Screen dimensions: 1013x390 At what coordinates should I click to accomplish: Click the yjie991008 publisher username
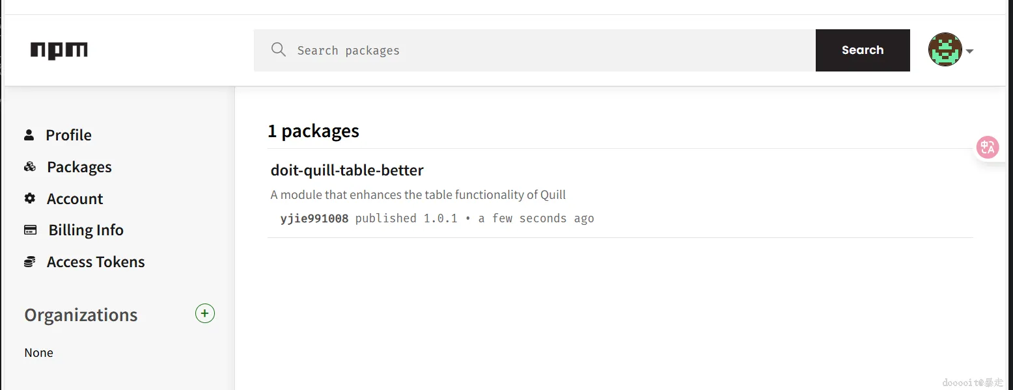(314, 218)
